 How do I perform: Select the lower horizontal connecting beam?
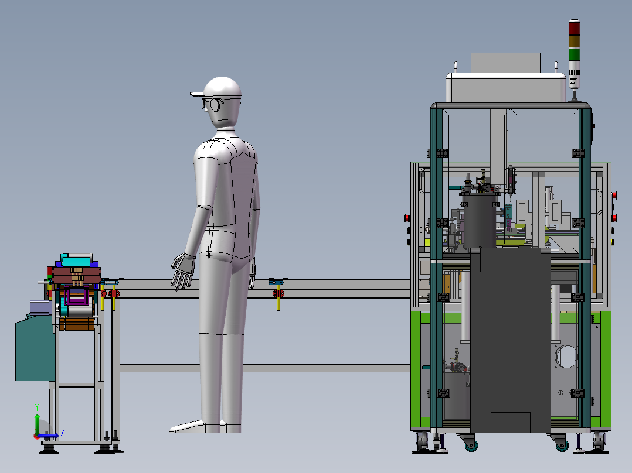(265, 368)
